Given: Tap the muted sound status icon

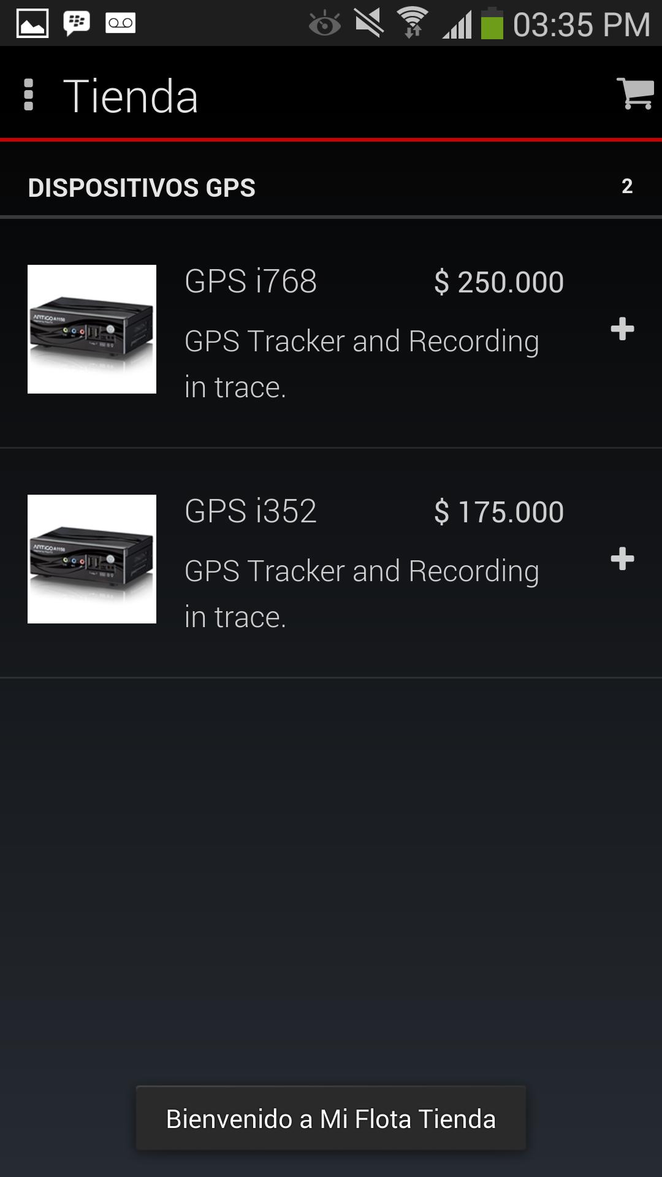Looking at the screenshot, I should [x=369, y=23].
